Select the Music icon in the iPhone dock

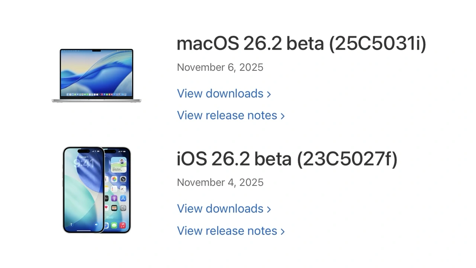pos(122,225)
